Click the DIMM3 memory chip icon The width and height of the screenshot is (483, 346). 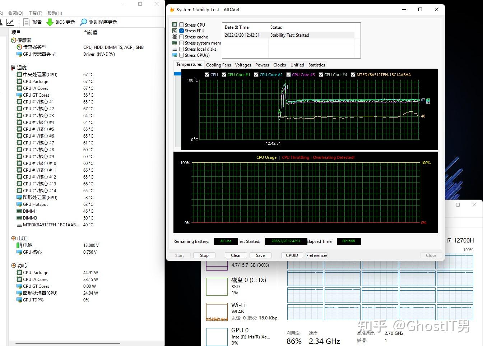pyautogui.click(x=19, y=218)
